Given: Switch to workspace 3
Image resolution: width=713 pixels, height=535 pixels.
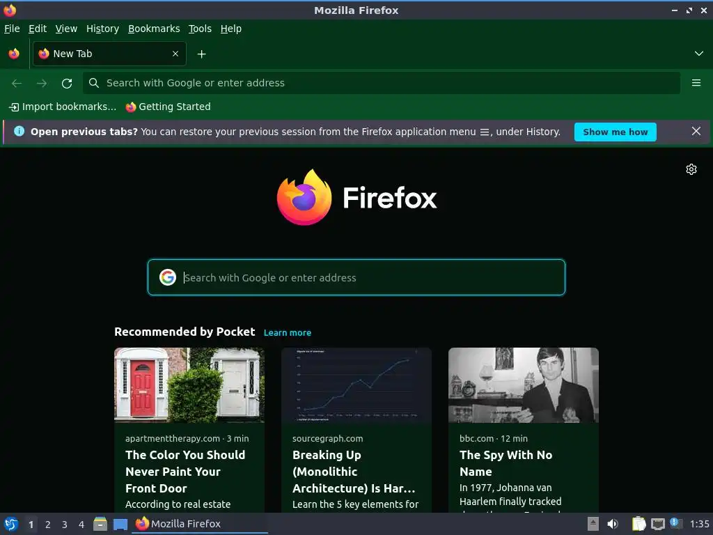Looking at the screenshot, I should point(65,525).
